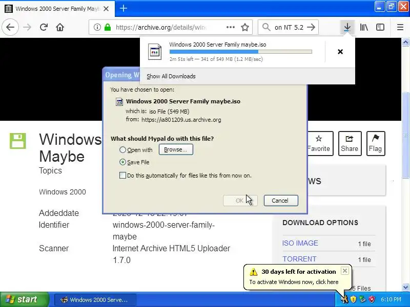Select the Save File radio option

coord(122,162)
